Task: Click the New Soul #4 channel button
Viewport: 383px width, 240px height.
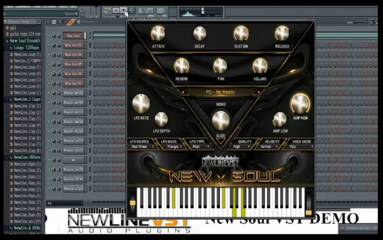Action: 73,55
